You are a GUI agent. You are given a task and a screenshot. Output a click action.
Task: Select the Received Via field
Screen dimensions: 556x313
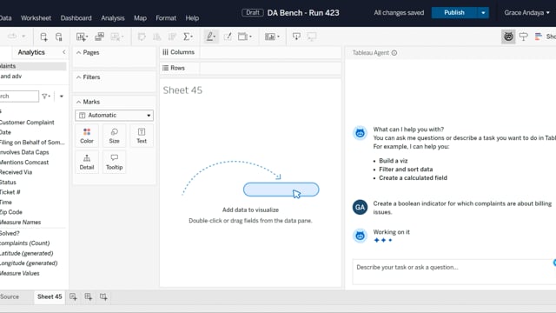pyautogui.click(x=16, y=172)
